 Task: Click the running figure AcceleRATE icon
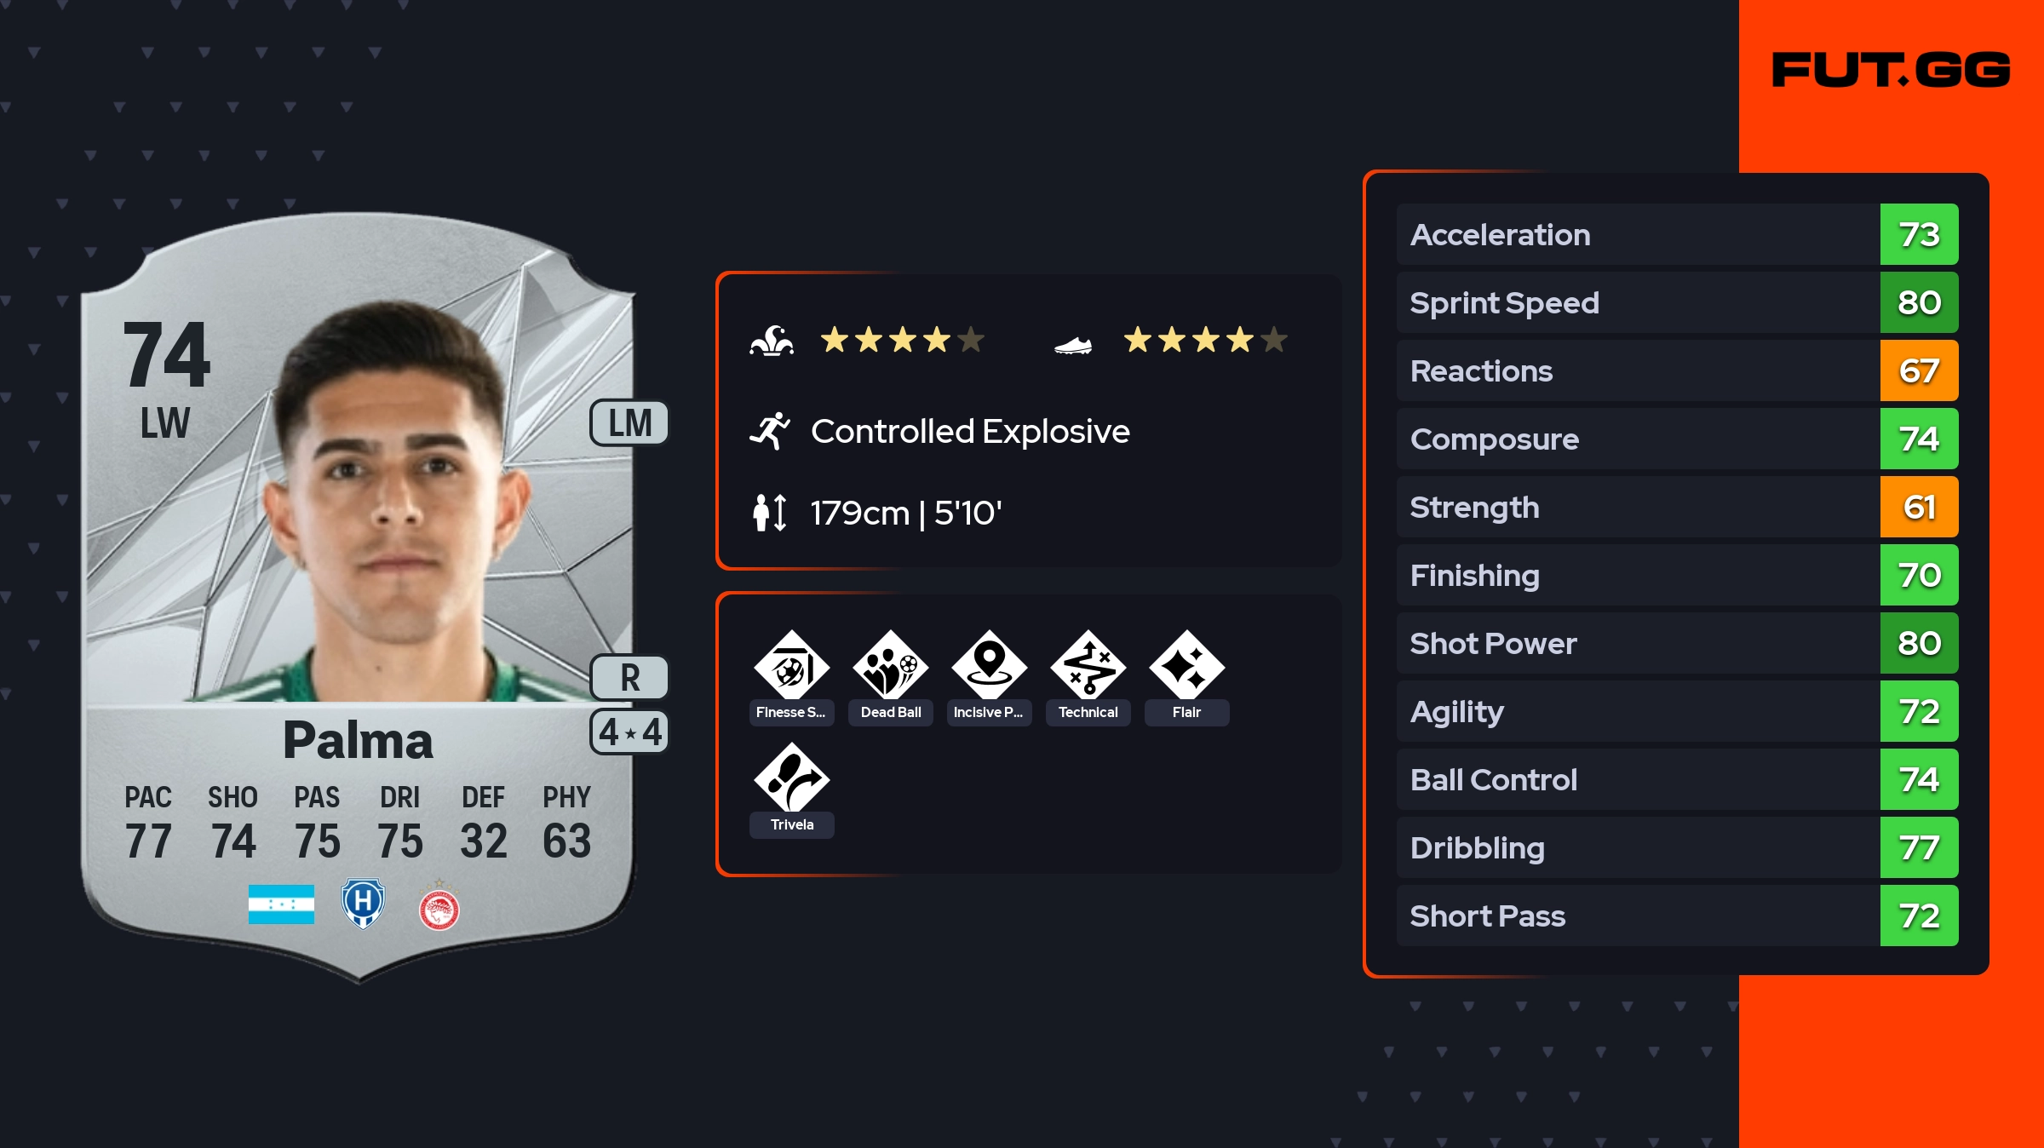click(770, 432)
